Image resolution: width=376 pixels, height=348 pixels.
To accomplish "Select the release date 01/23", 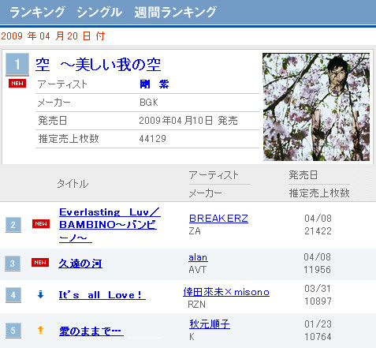I will point(318,324).
